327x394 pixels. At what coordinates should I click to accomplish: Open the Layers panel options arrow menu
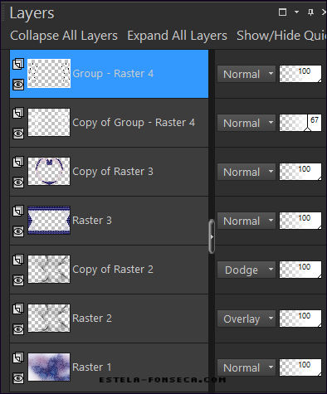(296, 12)
